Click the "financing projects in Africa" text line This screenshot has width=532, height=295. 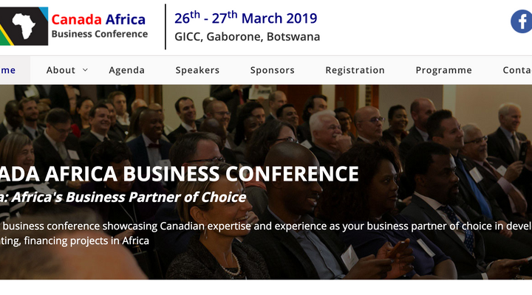75,240
